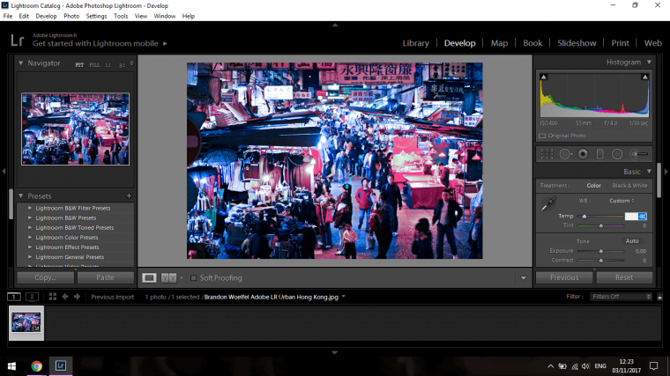Toggle shadow clipping indicator in histogram

(x=544, y=77)
